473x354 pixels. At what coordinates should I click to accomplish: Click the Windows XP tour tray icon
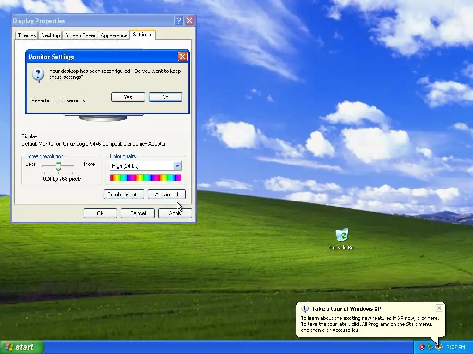point(439,347)
